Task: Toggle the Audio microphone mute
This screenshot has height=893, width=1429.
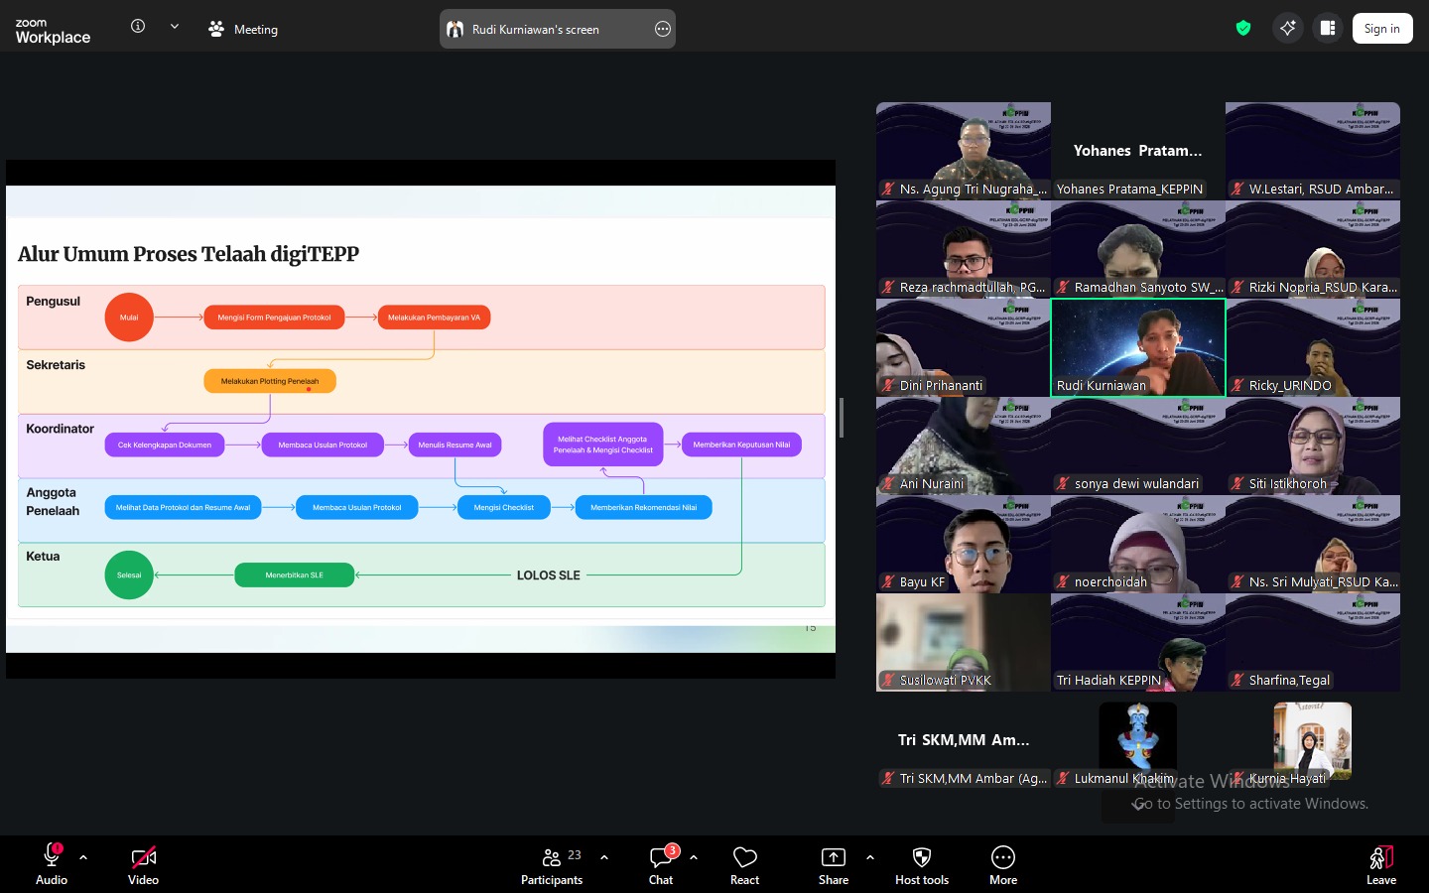Action: pyautogui.click(x=52, y=865)
